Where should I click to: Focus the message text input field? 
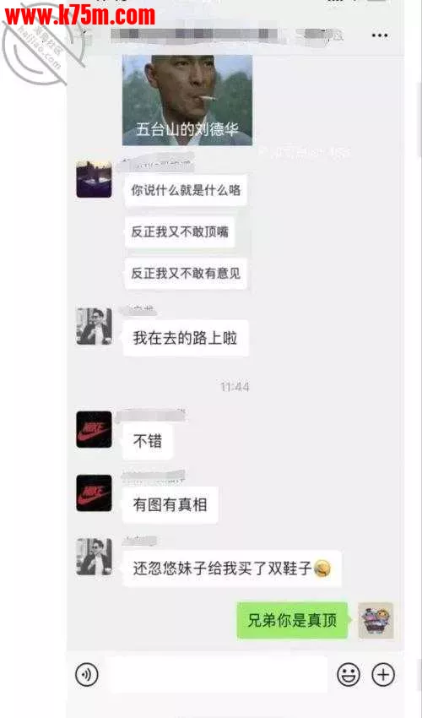pos(218,675)
